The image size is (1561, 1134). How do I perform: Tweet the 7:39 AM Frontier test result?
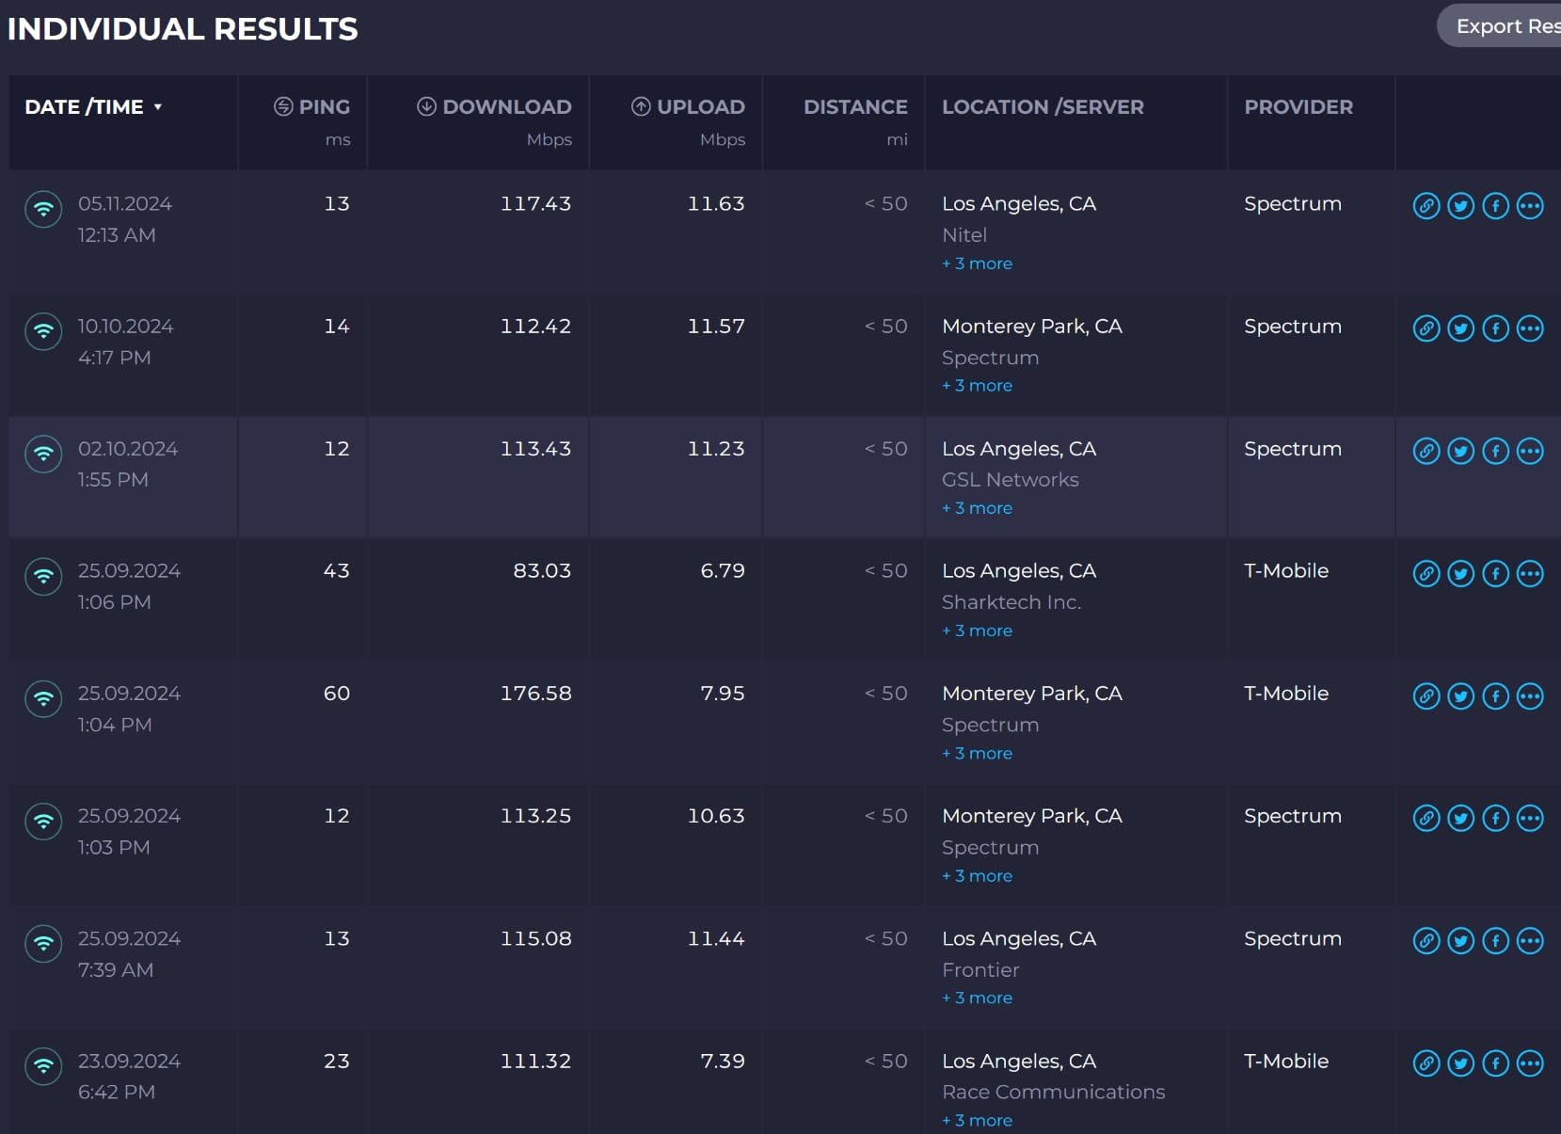click(1461, 940)
